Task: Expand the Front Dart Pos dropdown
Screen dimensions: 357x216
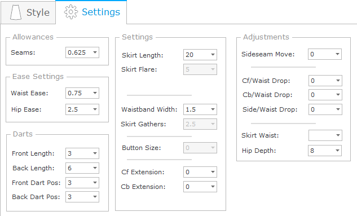Action: click(82, 183)
